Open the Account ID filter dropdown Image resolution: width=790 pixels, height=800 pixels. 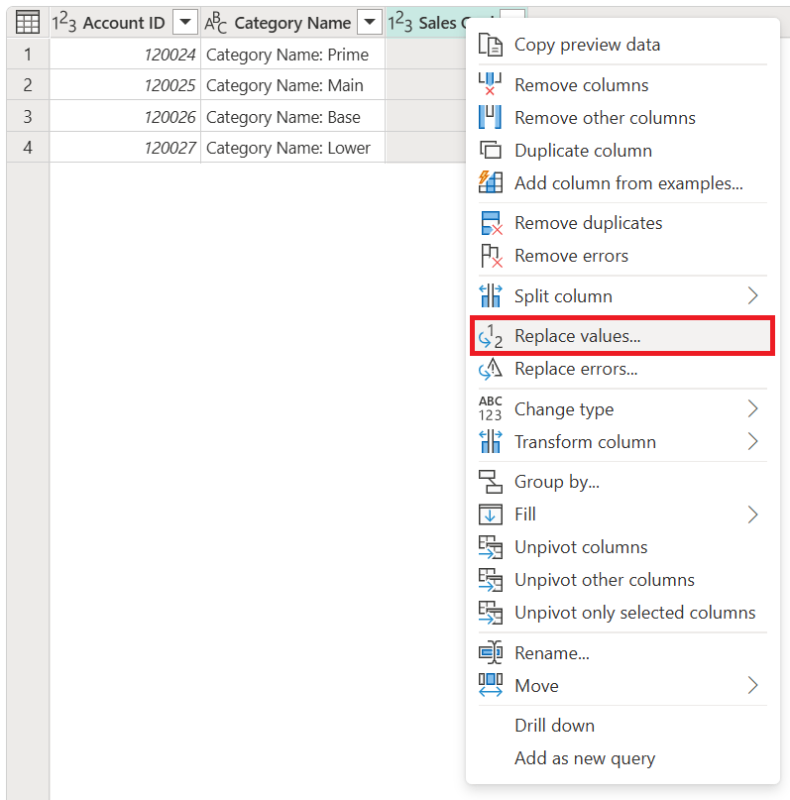[184, 21]
